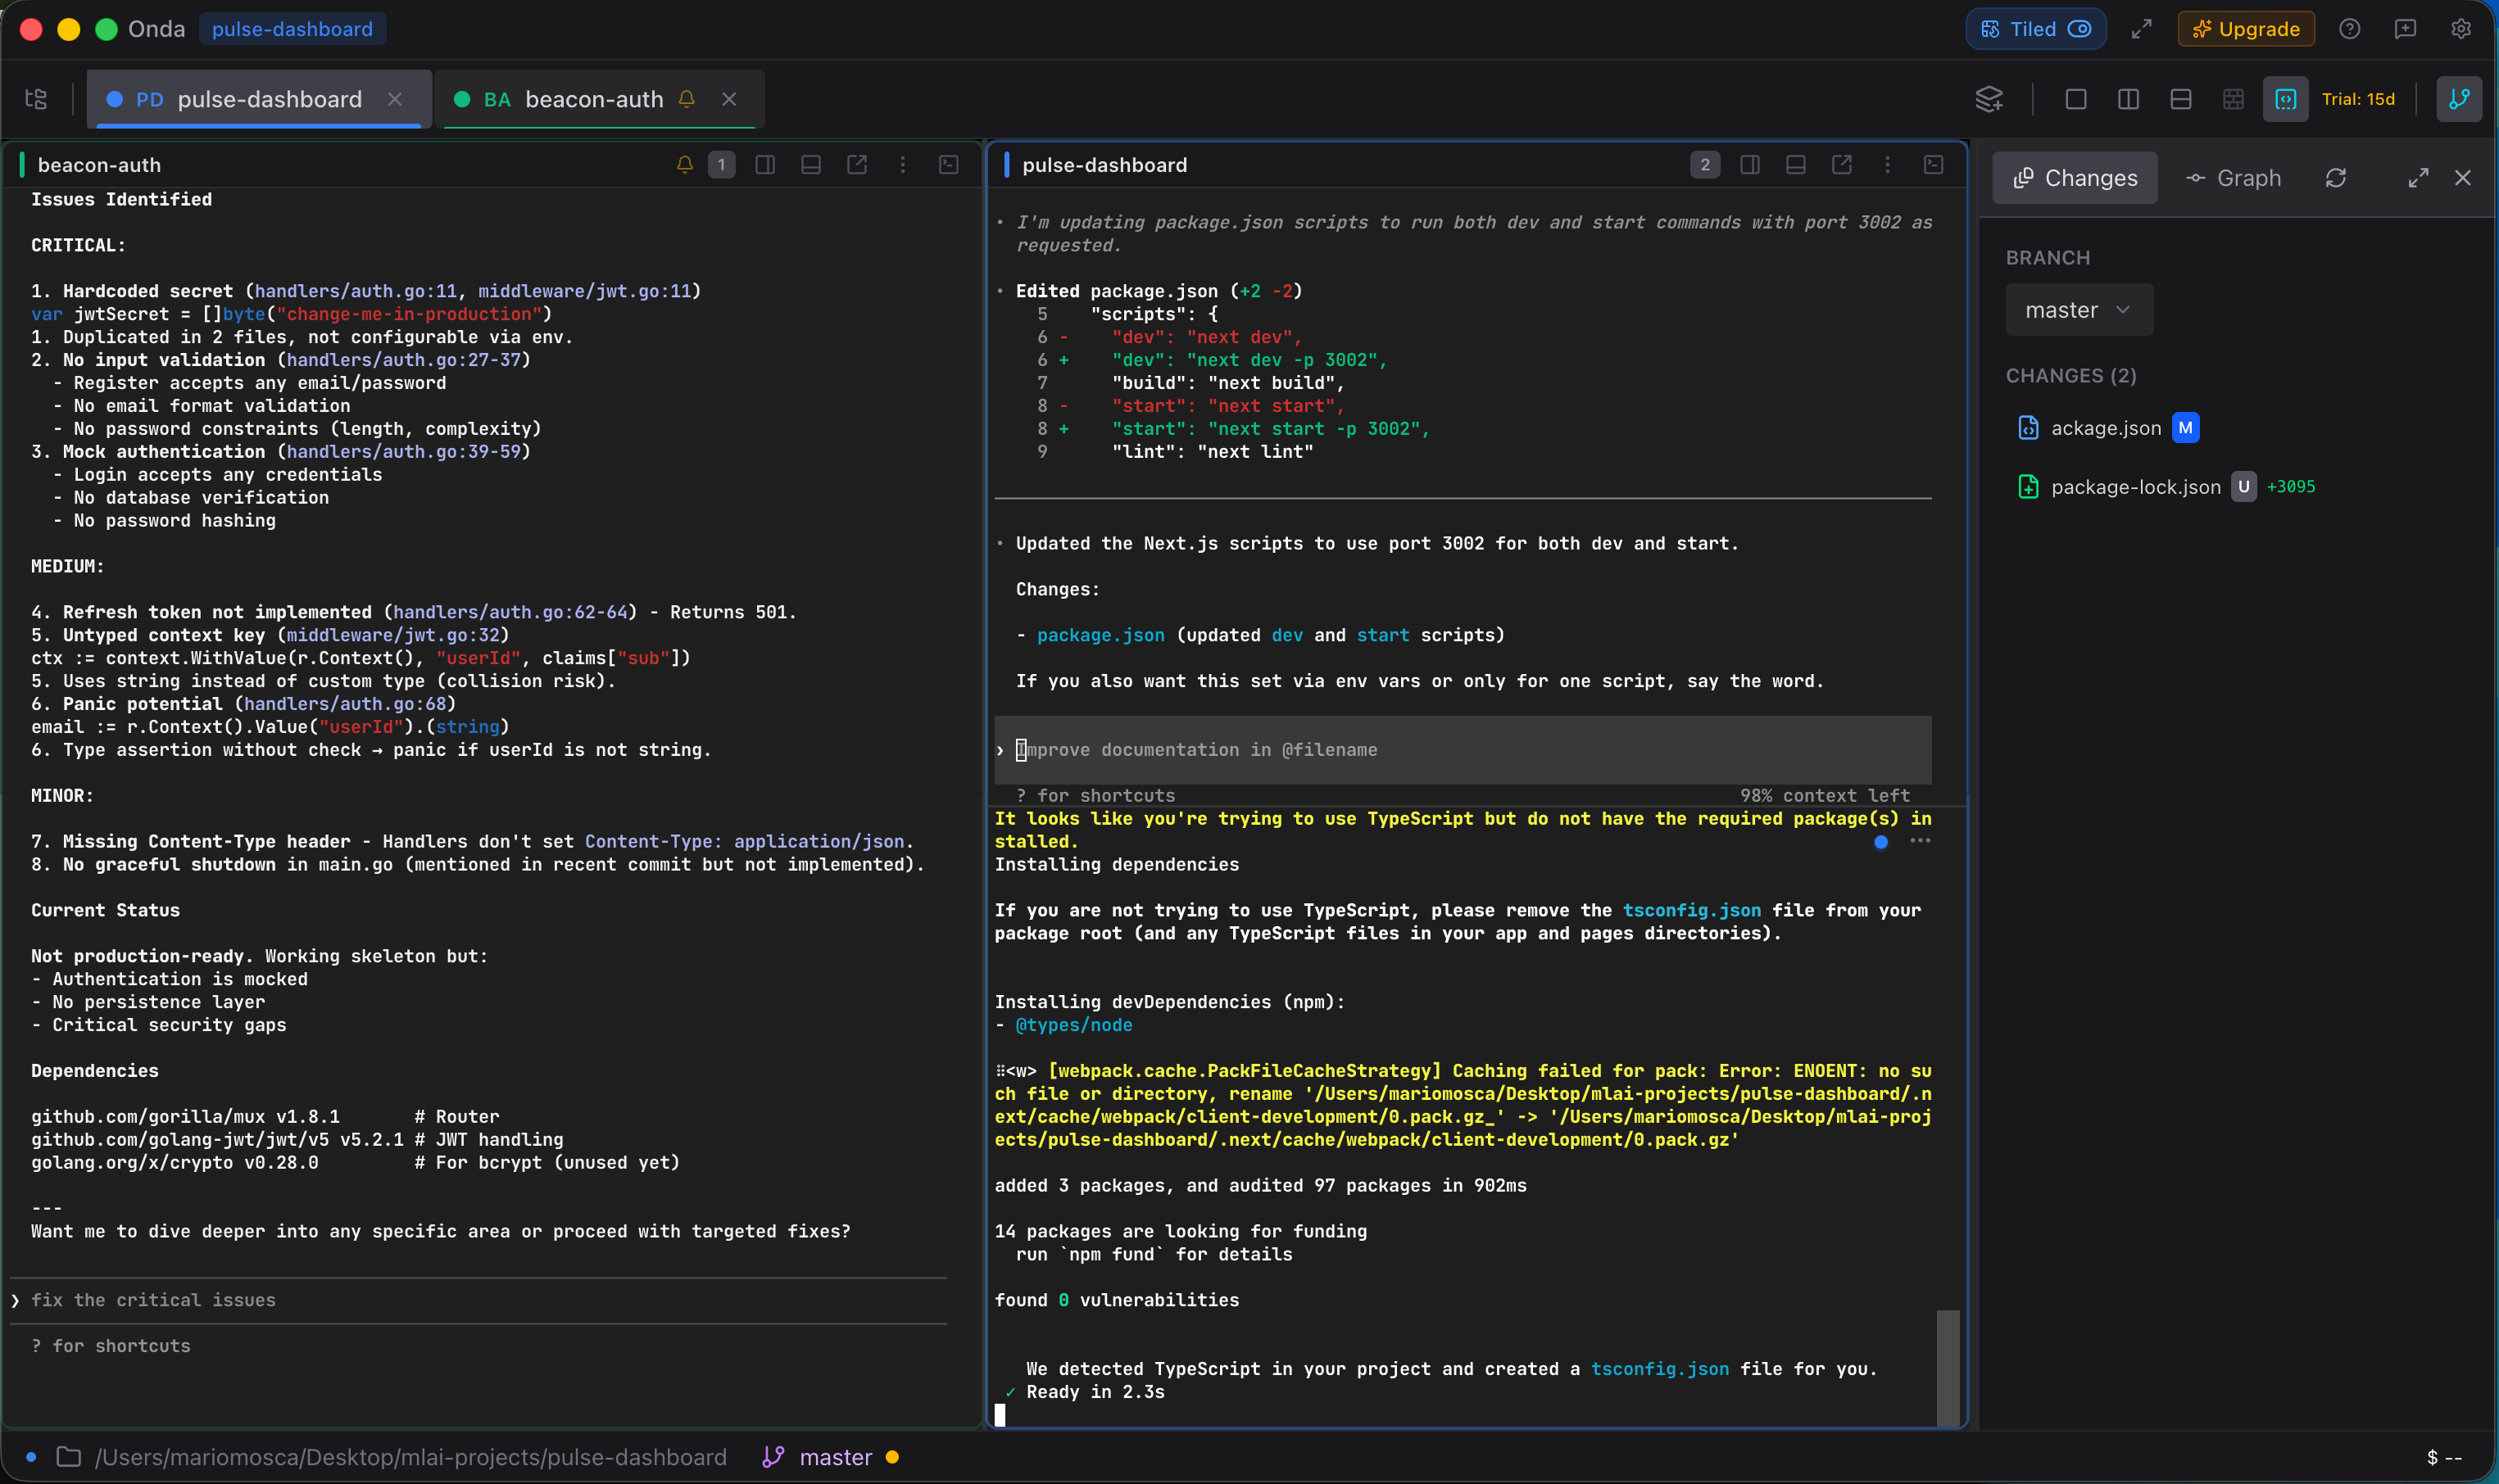This screenshot has height=1484, width=2499.
Task: Switch to the beacon-auth tab
Action: [593, 99]
